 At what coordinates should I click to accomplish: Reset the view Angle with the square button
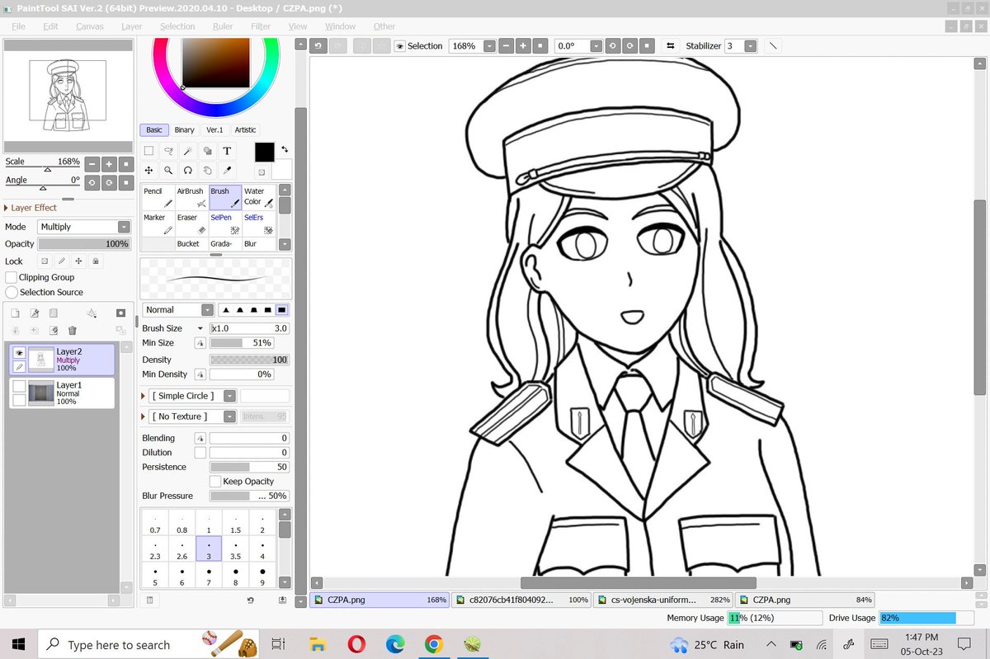coord(125,181)
